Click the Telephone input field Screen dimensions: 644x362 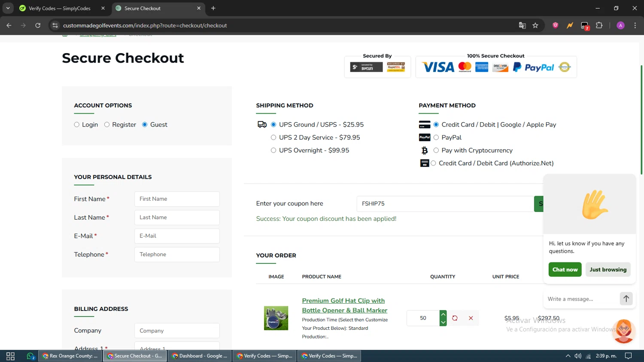coord(177,254)
